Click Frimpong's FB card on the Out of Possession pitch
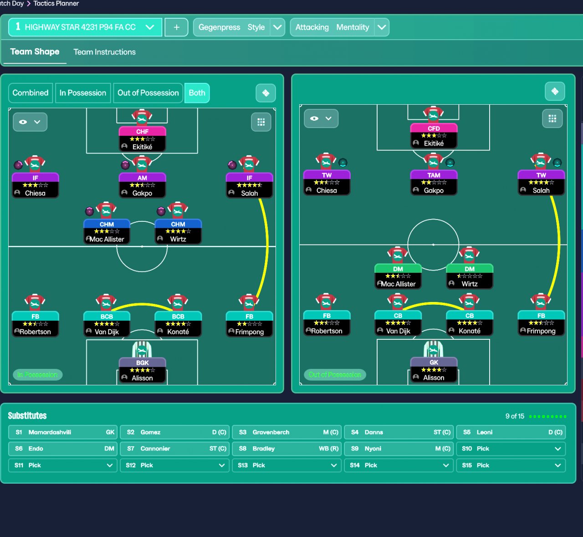The height and width of the screenshot is (537, 583). [541, 323]
